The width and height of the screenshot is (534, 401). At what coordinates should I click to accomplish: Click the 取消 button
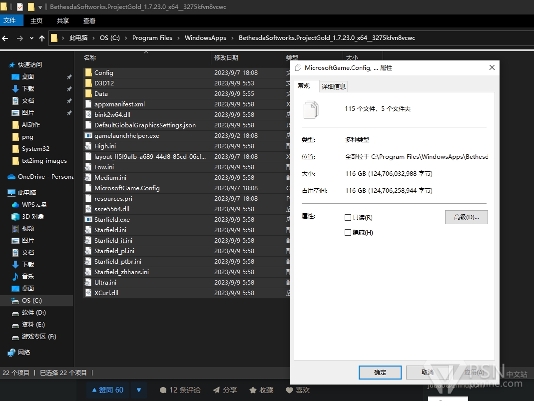(428, 373)
